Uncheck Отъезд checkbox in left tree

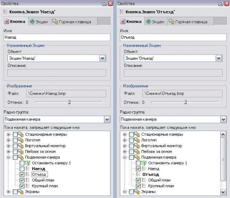point(22,174)
